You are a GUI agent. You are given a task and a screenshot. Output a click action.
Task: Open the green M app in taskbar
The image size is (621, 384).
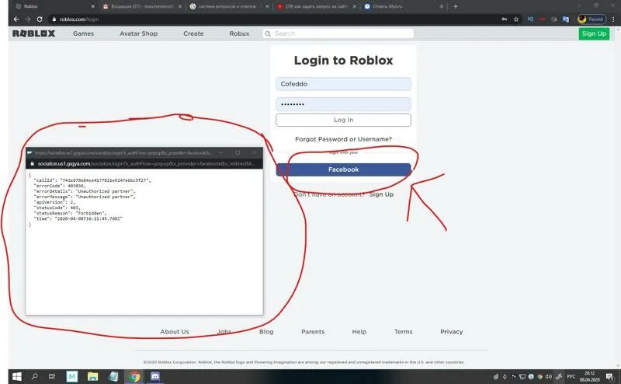tap(72, 376)
